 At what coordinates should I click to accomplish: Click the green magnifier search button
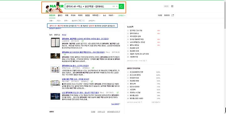tap(121, 6)
